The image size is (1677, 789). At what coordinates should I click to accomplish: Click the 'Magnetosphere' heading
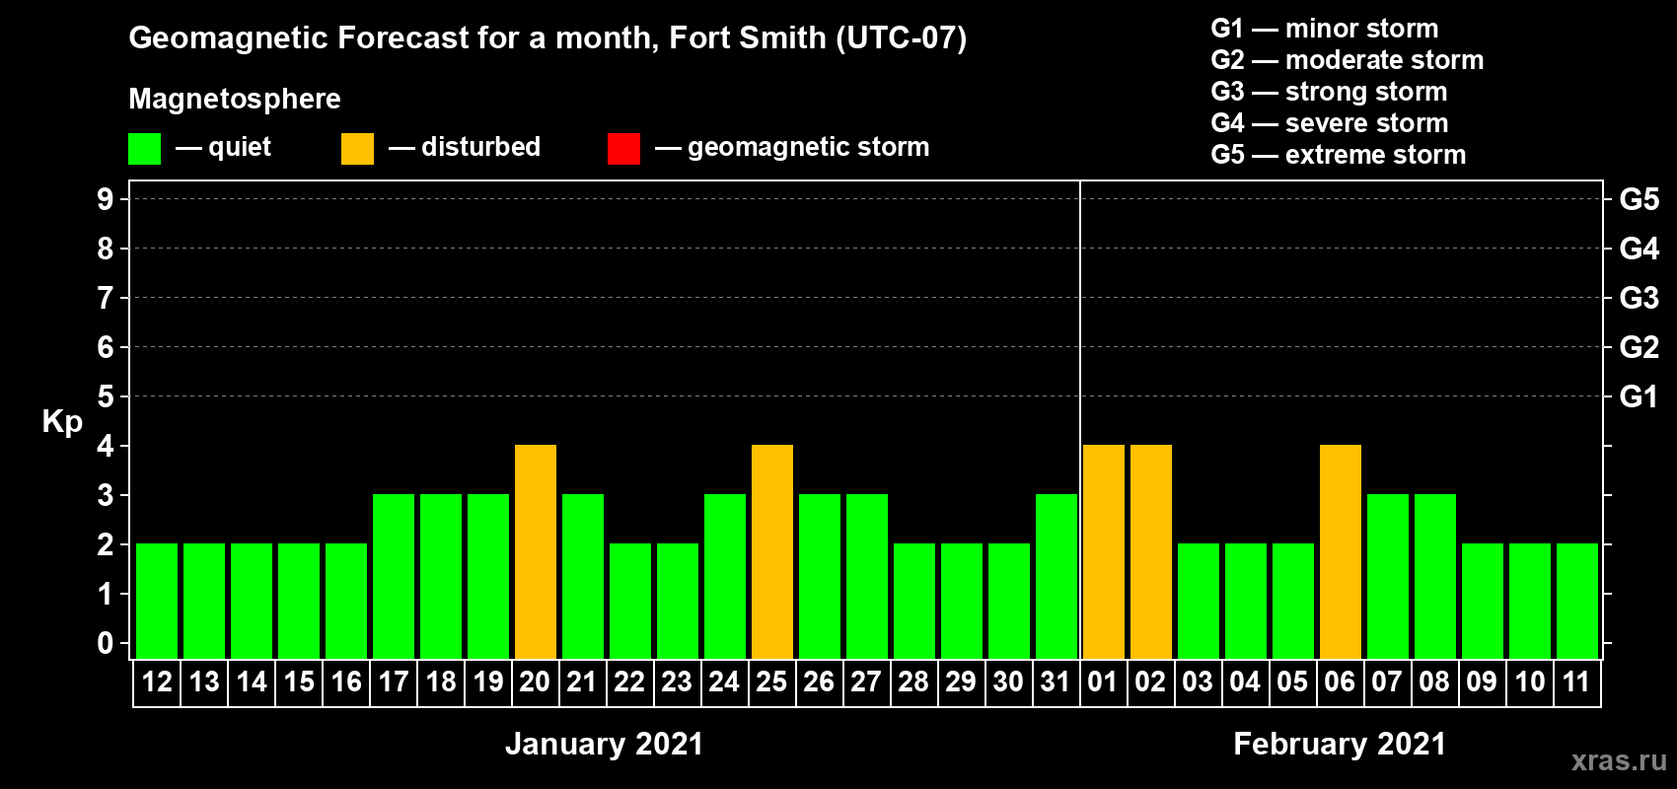coord(235,99)
